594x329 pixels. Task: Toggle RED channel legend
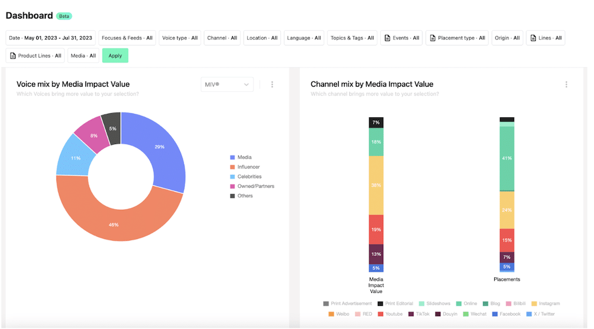364,314
